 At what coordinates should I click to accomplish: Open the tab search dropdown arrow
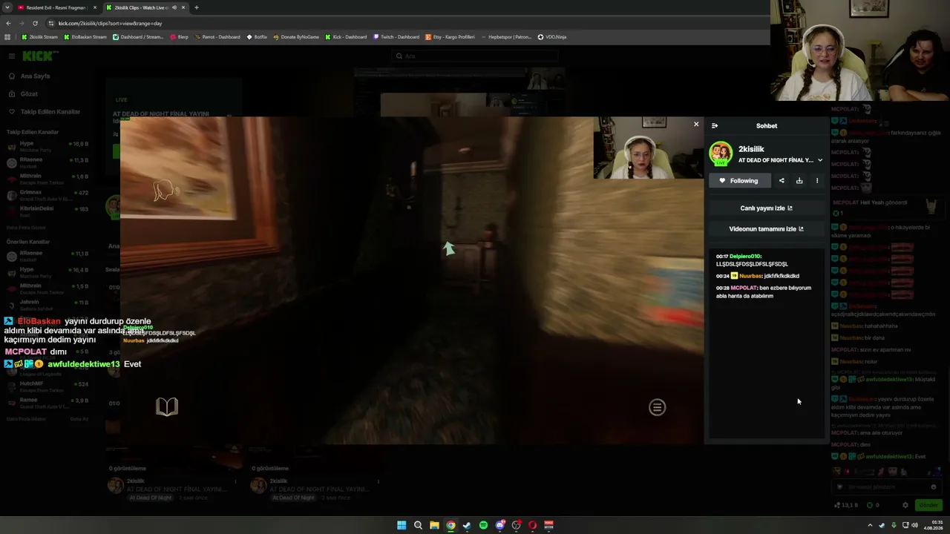click(7, 7)
